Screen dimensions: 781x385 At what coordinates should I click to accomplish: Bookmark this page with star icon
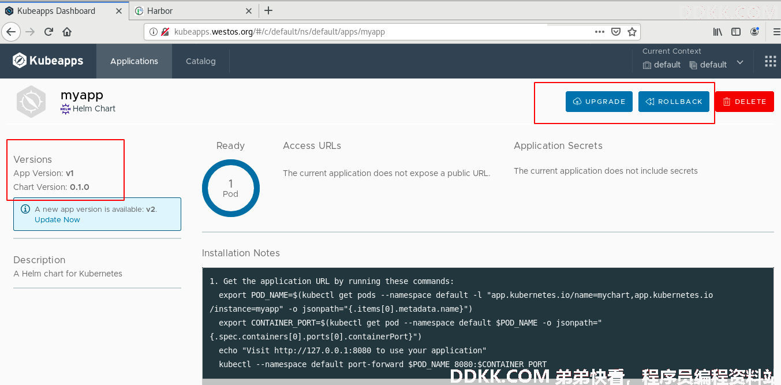pos(632,32)
